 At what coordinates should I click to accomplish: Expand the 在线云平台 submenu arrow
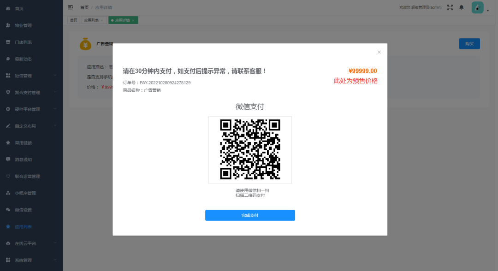pyautogui.click(x=55, y=243)
